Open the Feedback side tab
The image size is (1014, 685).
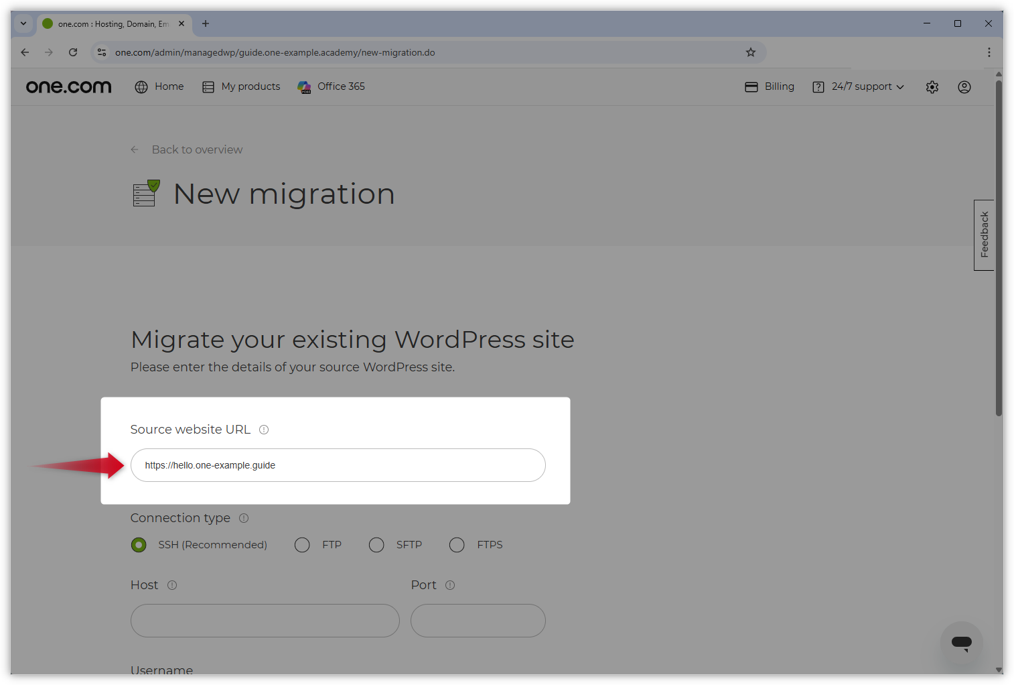pos(984,235)
